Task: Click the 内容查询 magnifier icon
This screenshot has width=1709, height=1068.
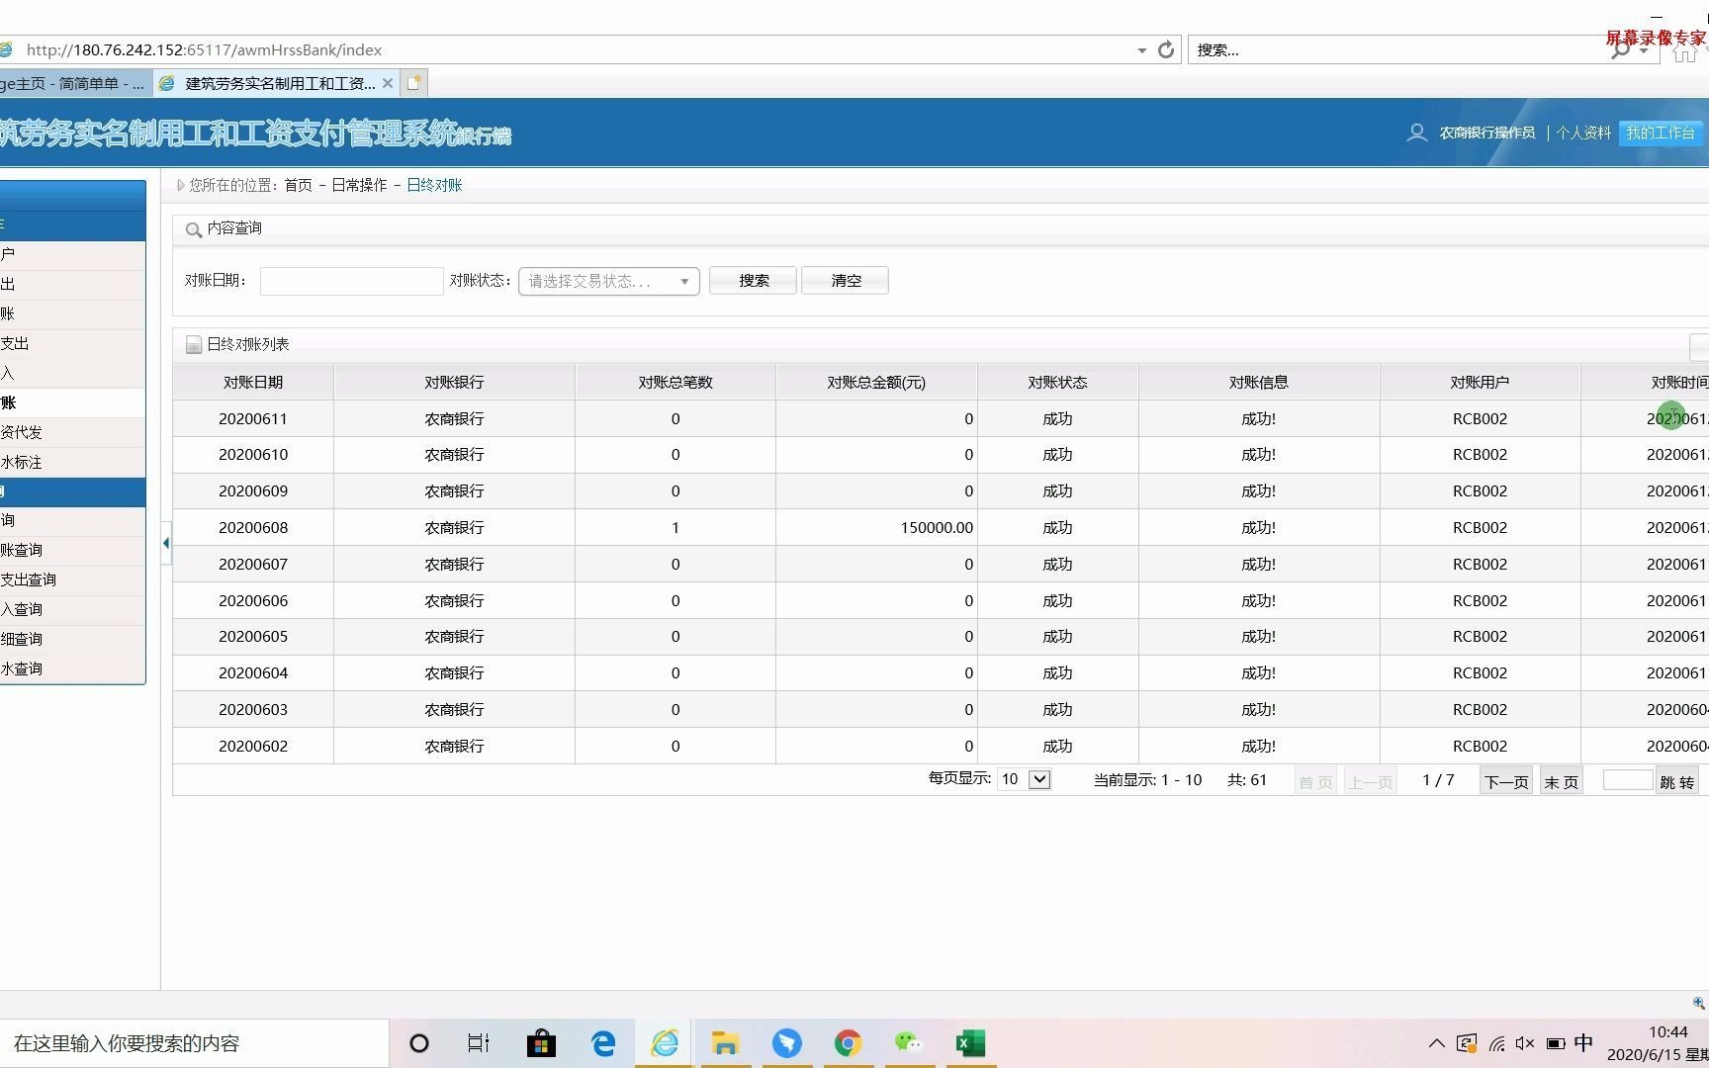Action: [194, 229]
